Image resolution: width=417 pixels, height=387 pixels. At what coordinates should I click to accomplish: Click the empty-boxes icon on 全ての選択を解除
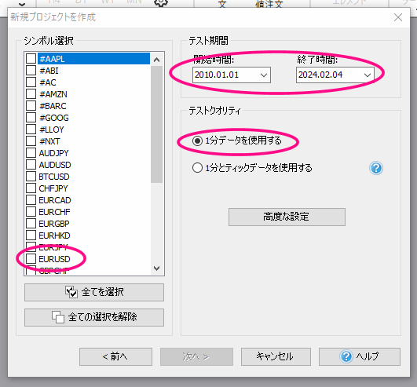pos(58,317)
